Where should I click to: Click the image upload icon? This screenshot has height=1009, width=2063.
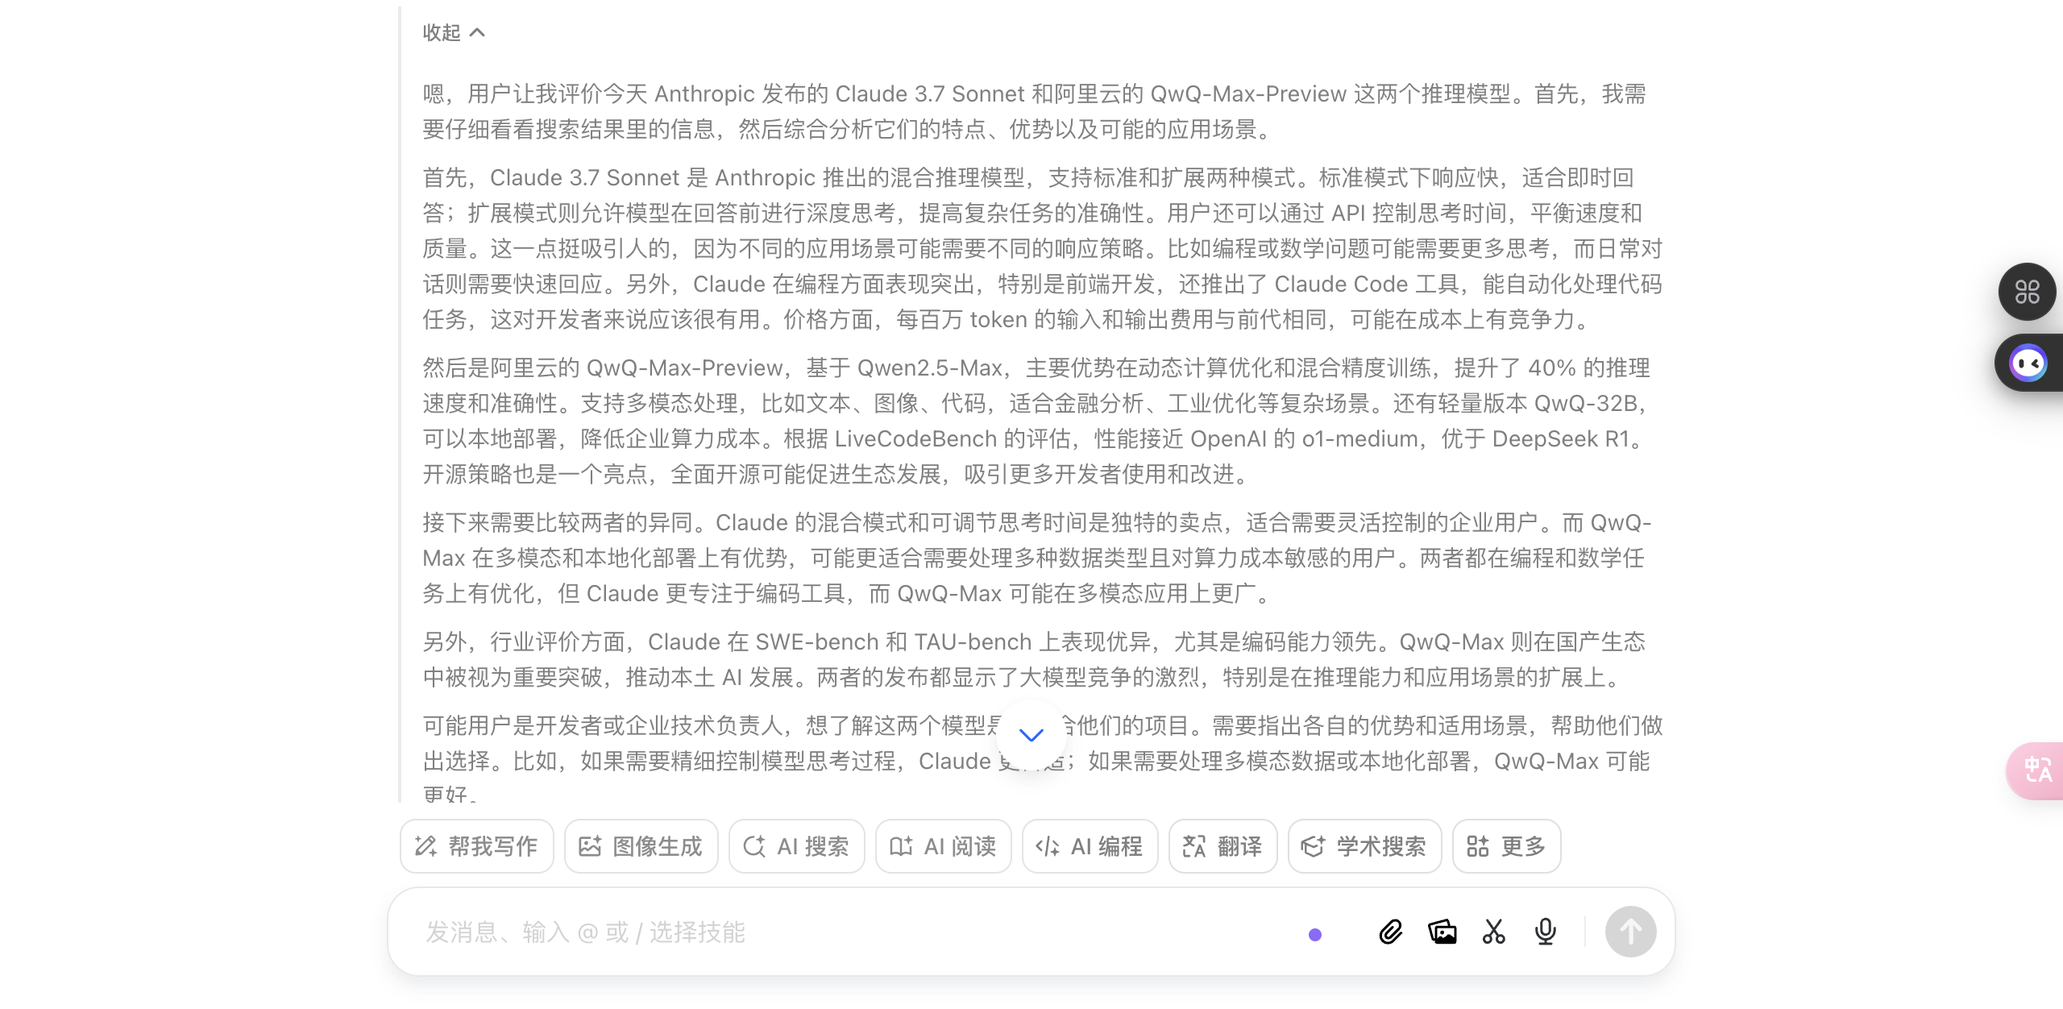tap(1442, 932)
